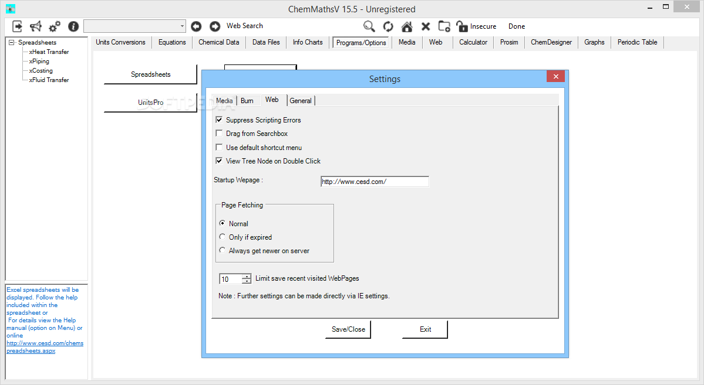This screenshot has width=704, height=385.
Task: Open the ChemDesigner main tab
Action: [x=551, y=42]
